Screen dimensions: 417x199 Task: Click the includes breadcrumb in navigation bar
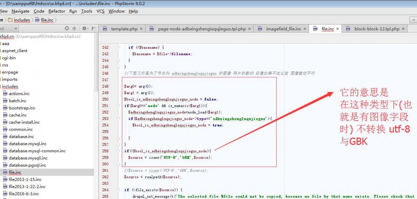pyautogui.click(x=22, y=20)
